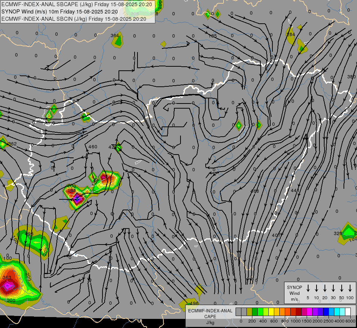Click the 1000 tick label on CAPE scale

296,321
